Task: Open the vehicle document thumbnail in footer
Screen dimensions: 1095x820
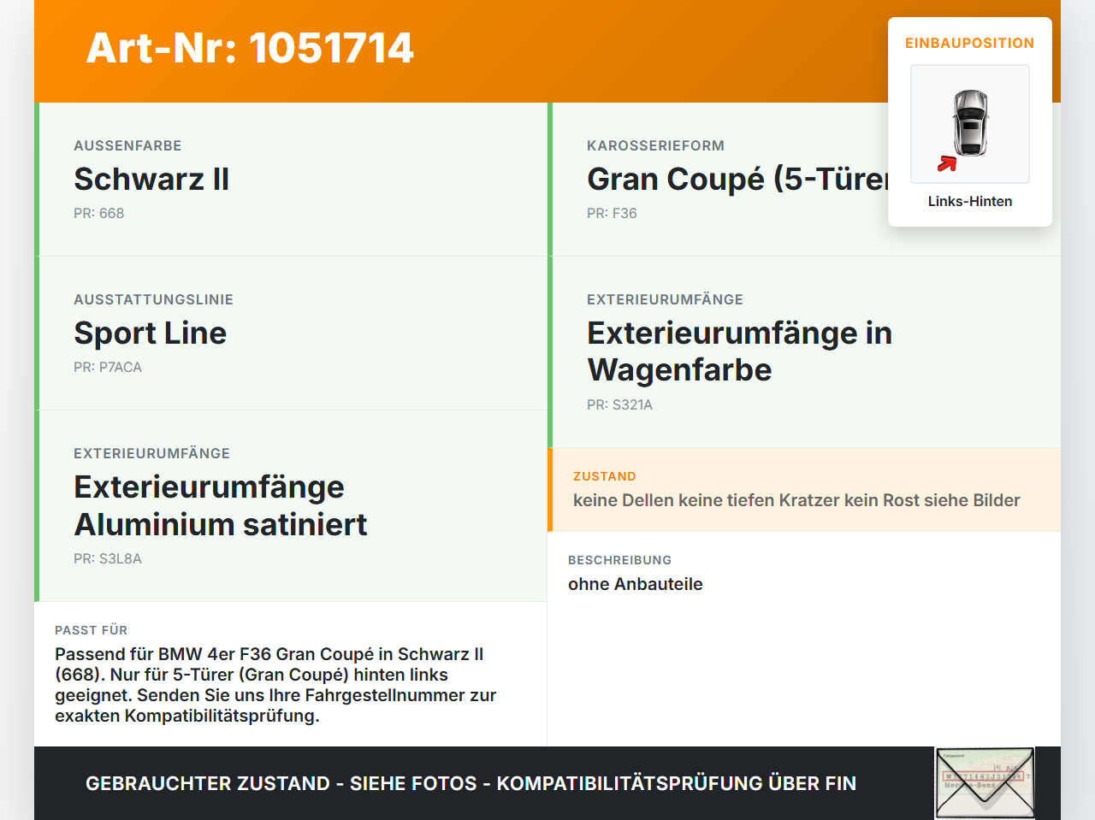Action: pyautogui.click(x=985, y=783)
